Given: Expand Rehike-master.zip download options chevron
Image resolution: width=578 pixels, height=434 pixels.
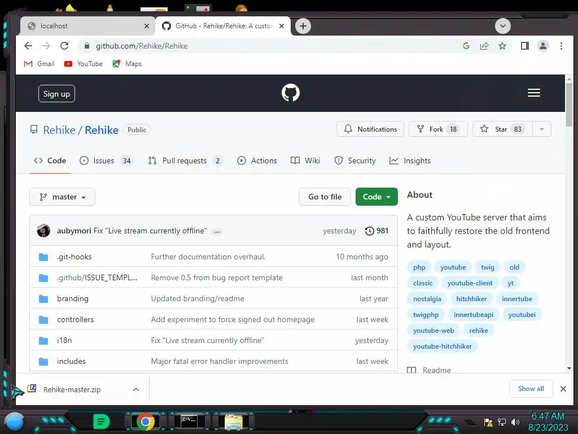Looking at the screenshot, I should pyautogui.click(x=136, y=389).
